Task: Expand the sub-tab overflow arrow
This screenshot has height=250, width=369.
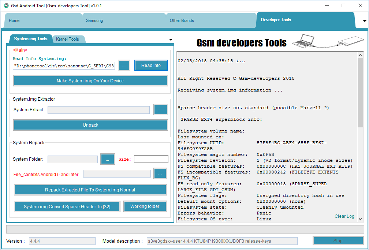Action: [x=171, y=40]
